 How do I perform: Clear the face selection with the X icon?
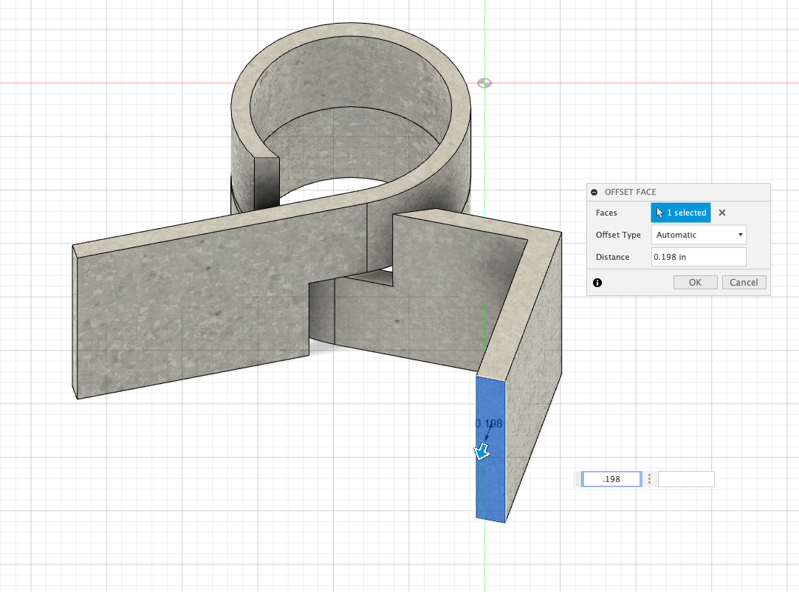722,213
